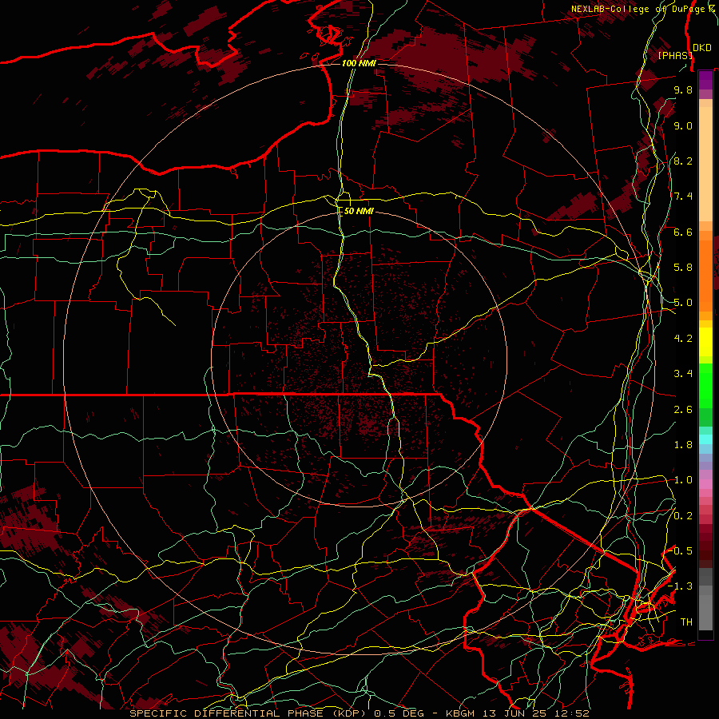The image size is (719, 719).
Task: Click the 3.4 scale value
Action: (x=683, y=374)
